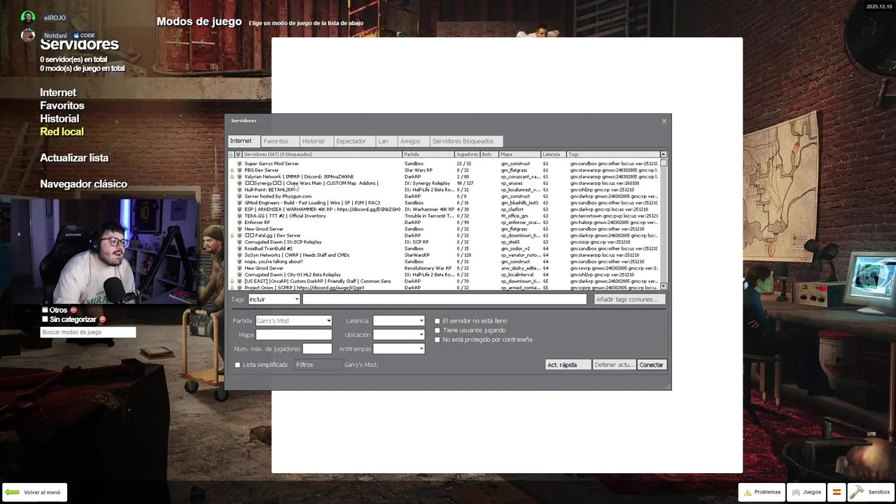This screenshot has height=504, width=896.
Task: Click the VAC shield column header icon
Action: 239,154
